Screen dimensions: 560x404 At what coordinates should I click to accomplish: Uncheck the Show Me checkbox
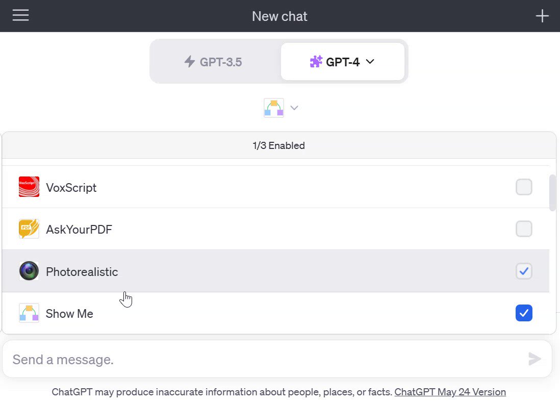524,313
